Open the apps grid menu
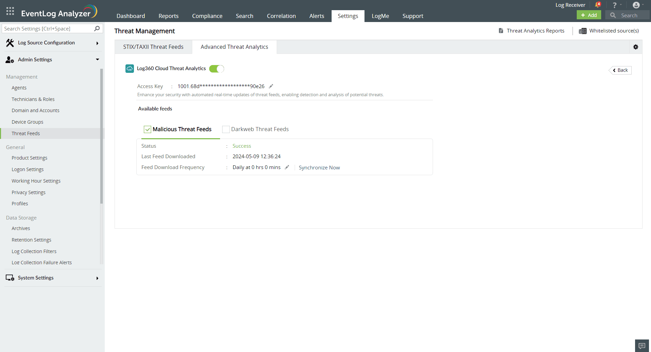This screenshot has width=651, height=352. (10, 11)
